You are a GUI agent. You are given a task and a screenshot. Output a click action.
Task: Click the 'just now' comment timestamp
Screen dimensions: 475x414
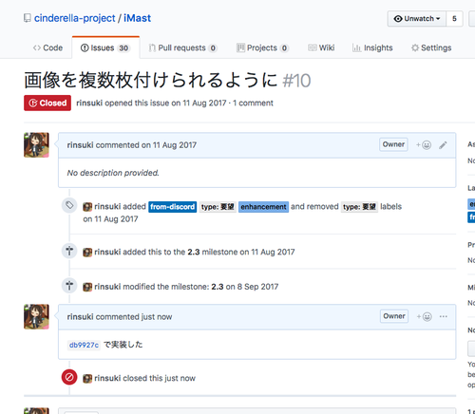tap(157, 317)
